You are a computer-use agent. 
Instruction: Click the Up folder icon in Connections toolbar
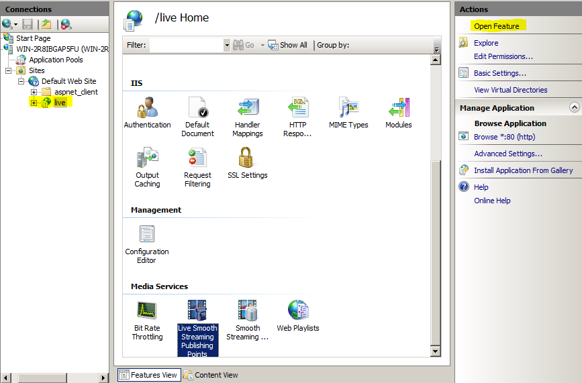point(46,24)
